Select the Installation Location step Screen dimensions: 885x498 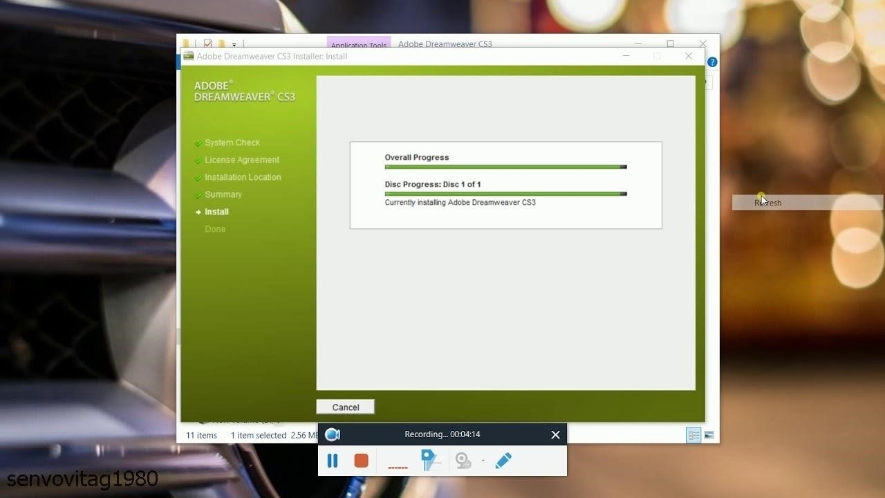coord(243,177)
